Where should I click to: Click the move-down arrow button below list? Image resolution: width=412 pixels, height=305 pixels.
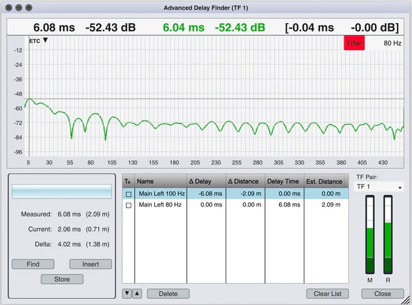tap(127, 294)
